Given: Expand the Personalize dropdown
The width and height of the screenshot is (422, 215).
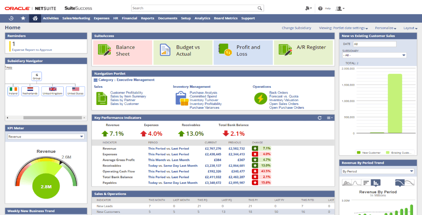Looking at the screenshot, I should [386, 28].
